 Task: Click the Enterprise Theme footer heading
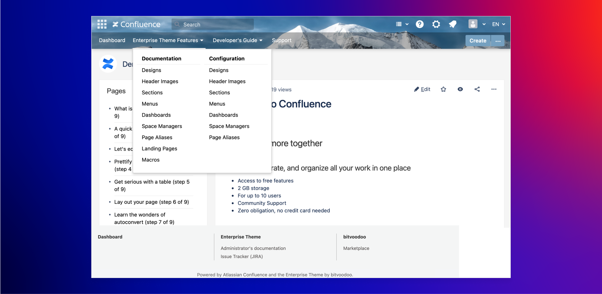[x=241, y=237]
